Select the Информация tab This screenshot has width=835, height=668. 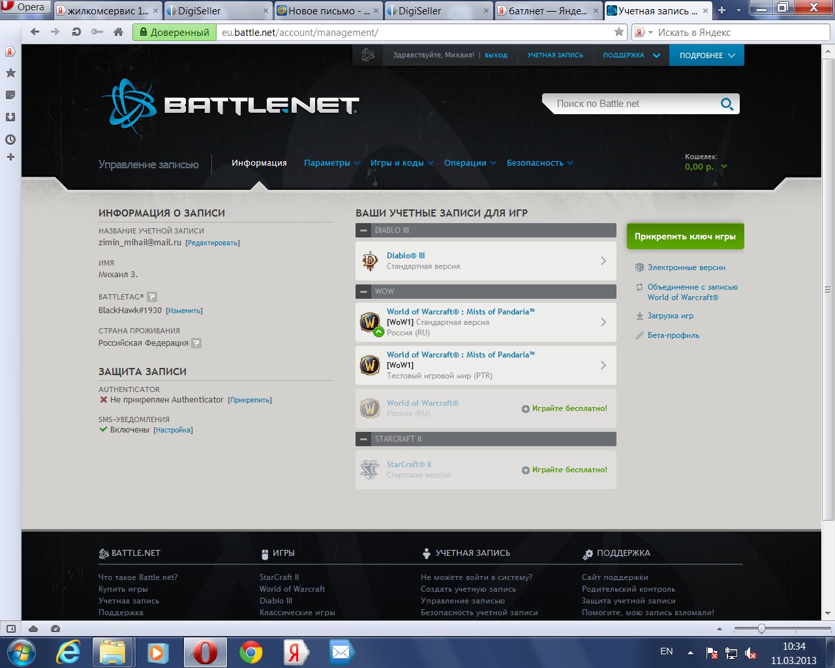(x=259, y=163)
